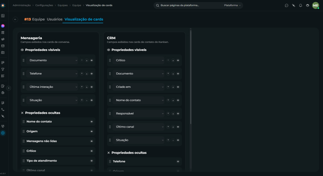The height and width of the screenshot is (176, 323).
Task: Open the Última interação dropdown
Action: (52, 87)
